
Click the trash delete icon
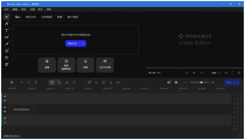point(36,82)
